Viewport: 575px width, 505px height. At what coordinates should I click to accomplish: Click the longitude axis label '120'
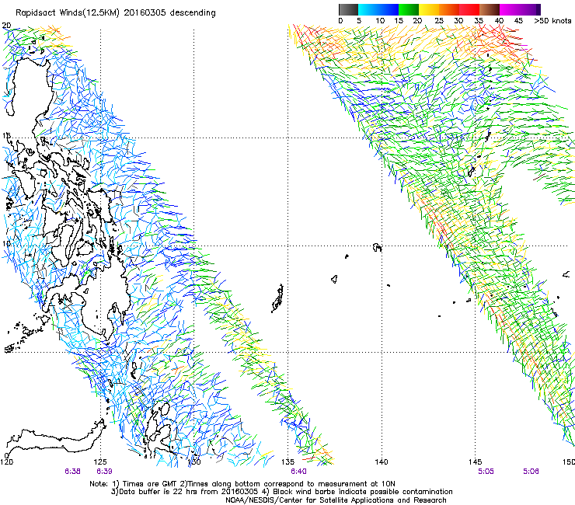(6, 461)
